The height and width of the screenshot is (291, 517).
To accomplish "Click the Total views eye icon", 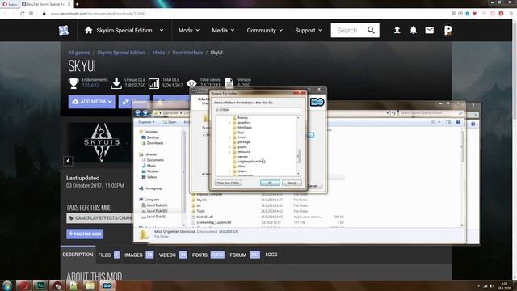I will pyautogui.click(x=191, y=83).
